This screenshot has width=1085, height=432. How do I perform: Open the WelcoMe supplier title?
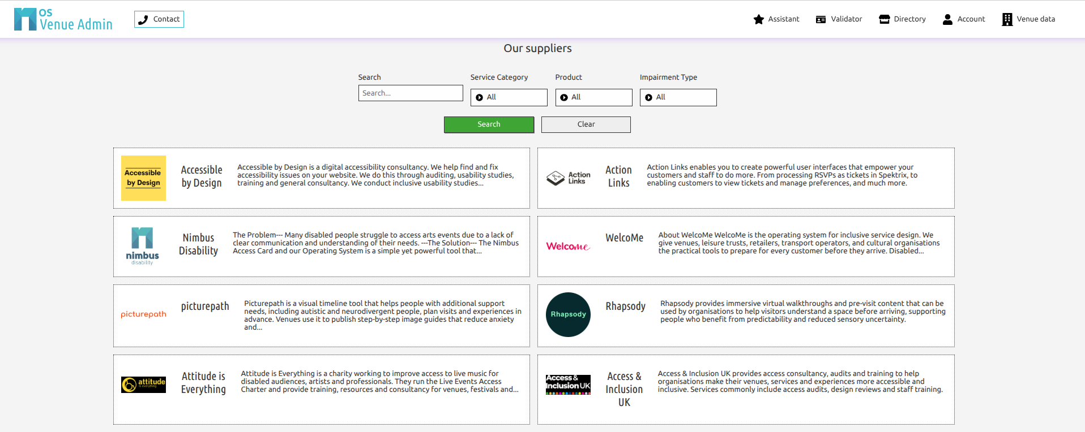point(625,238)
